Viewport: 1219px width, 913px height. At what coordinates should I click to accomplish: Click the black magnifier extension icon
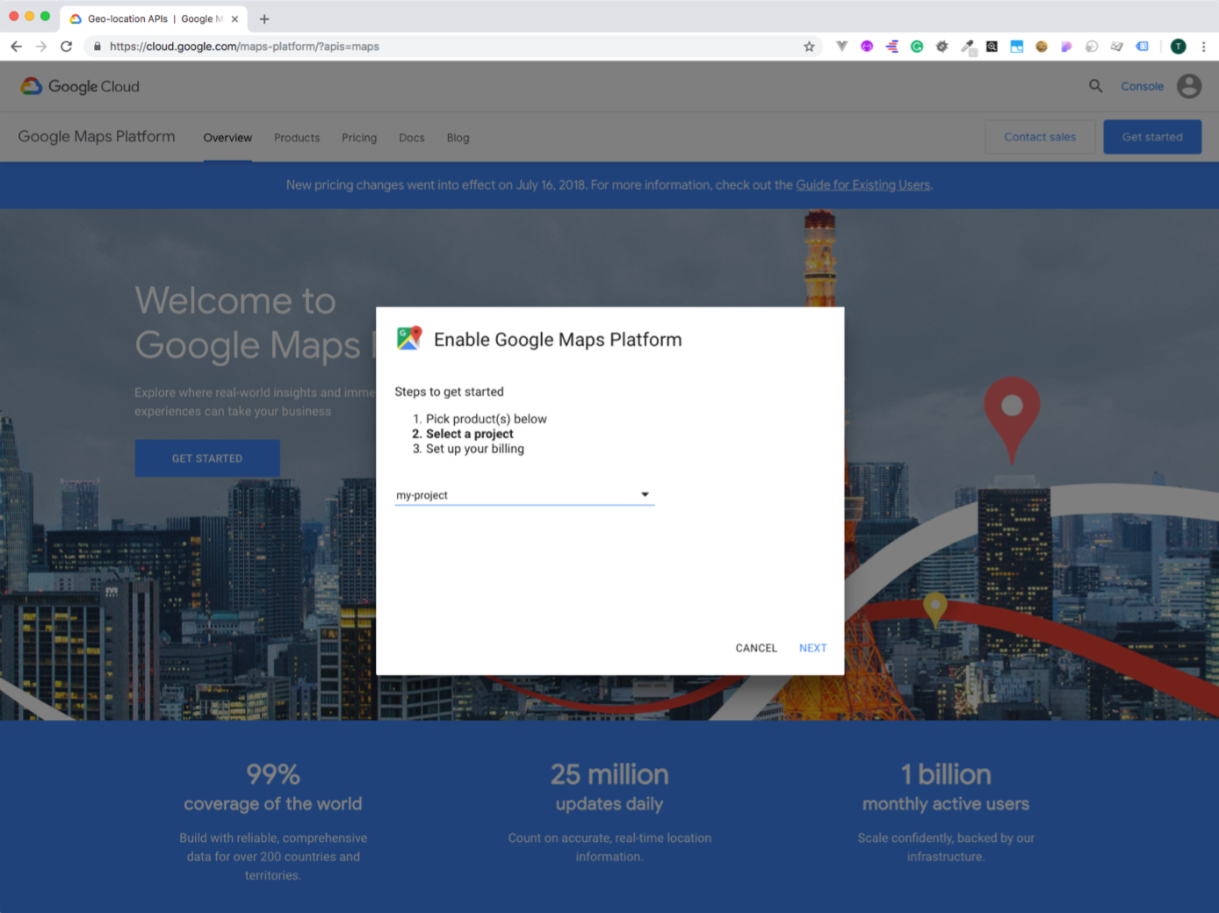(992, 47)
